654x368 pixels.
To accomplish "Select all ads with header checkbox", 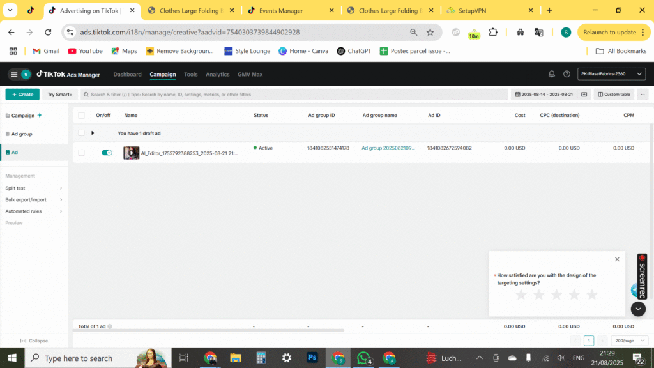I will [x=81, y=116].
